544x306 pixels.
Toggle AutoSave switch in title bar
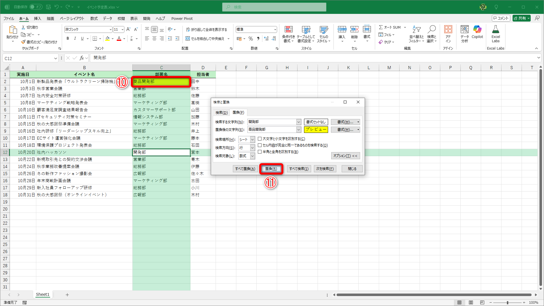36,7
